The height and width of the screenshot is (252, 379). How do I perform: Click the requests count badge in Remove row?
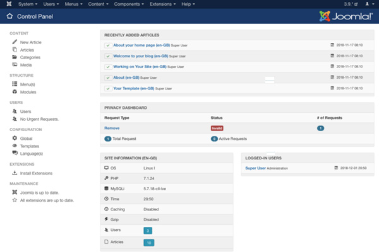coord(320,129)
